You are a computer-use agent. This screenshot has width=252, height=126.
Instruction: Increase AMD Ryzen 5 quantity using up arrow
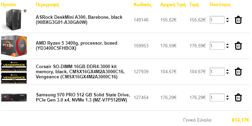coord(227,45)
